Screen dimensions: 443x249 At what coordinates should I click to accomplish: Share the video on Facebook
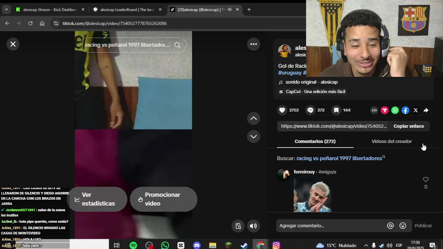(405, 110)
